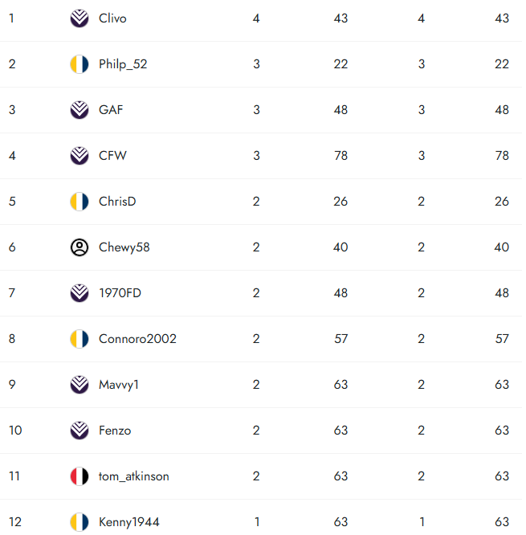This screenshot has height=535, width=526.
Task: Click the red-black badge beside tom_atkinson
Action: coord(80,476)
